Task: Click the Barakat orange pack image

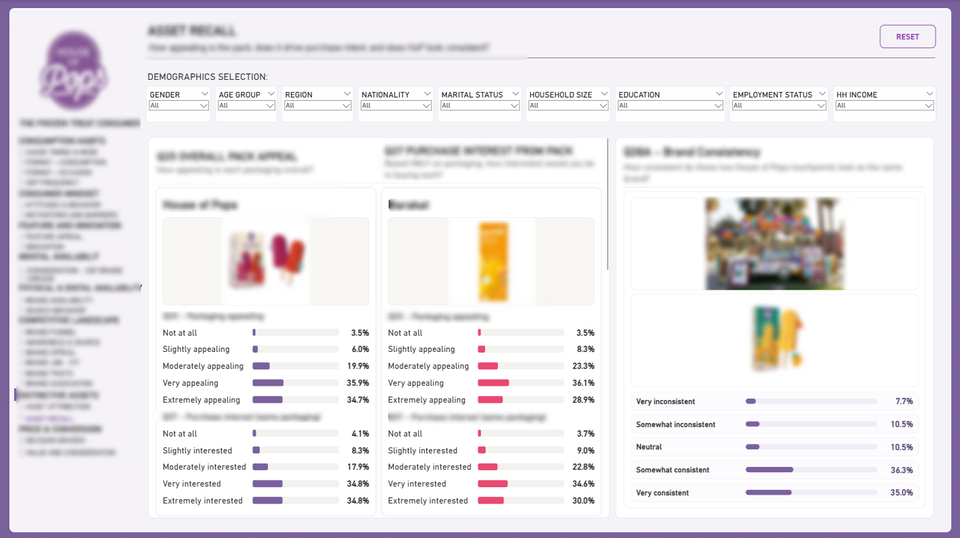Action: click(491, 261)
